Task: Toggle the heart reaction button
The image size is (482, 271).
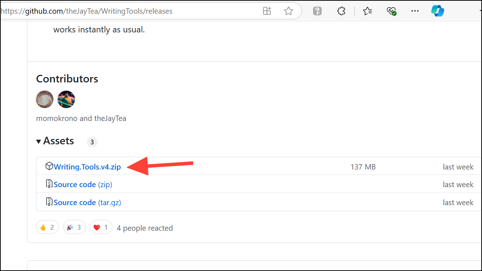Action: (x=101, y=227)
